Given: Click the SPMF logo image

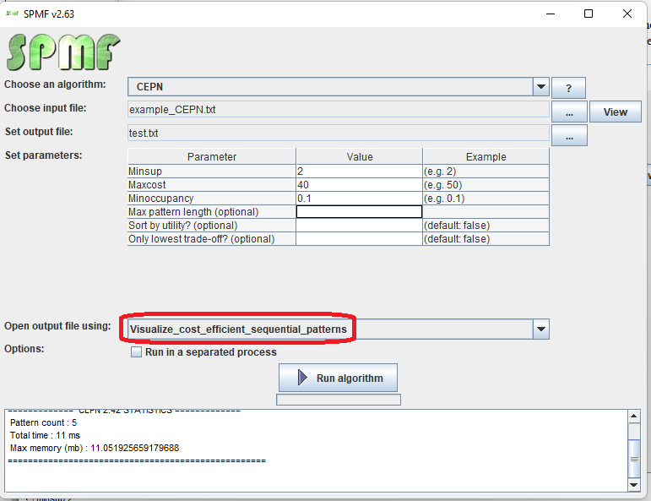Looking at the screenshot, I should [63, 52].
